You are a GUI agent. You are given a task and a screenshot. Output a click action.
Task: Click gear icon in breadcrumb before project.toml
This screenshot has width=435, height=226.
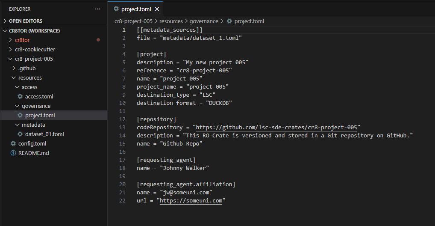click(x=229, y=21)
